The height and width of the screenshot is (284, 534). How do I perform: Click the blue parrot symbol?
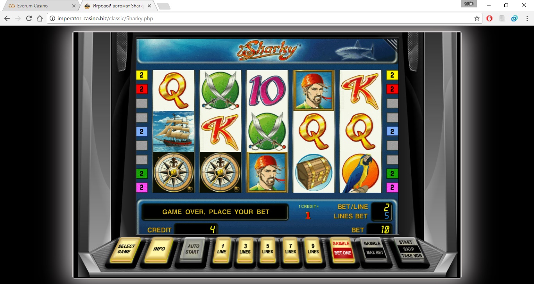[360, 172]
